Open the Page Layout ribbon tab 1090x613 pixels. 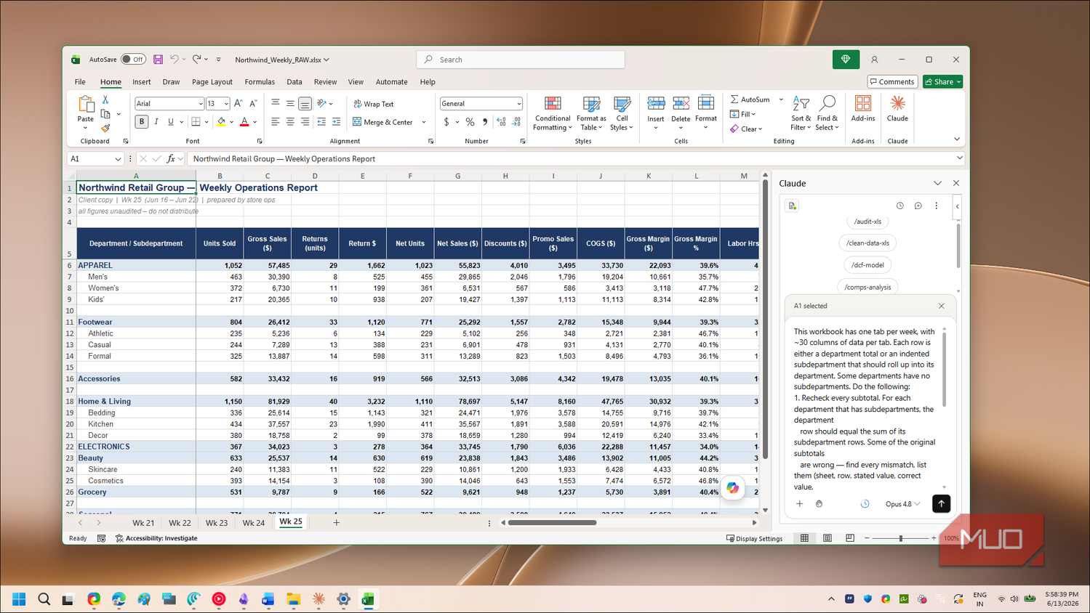[x=212, y=82]
